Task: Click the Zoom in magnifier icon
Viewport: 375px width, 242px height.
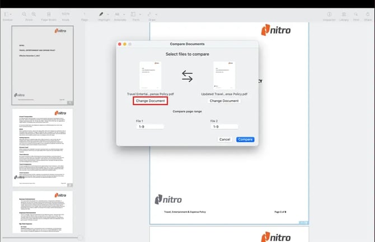Action: [x=34, y=15]
